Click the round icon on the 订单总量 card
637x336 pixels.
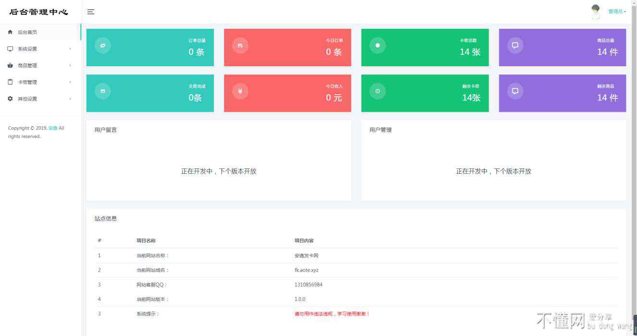tap(103, 46)
